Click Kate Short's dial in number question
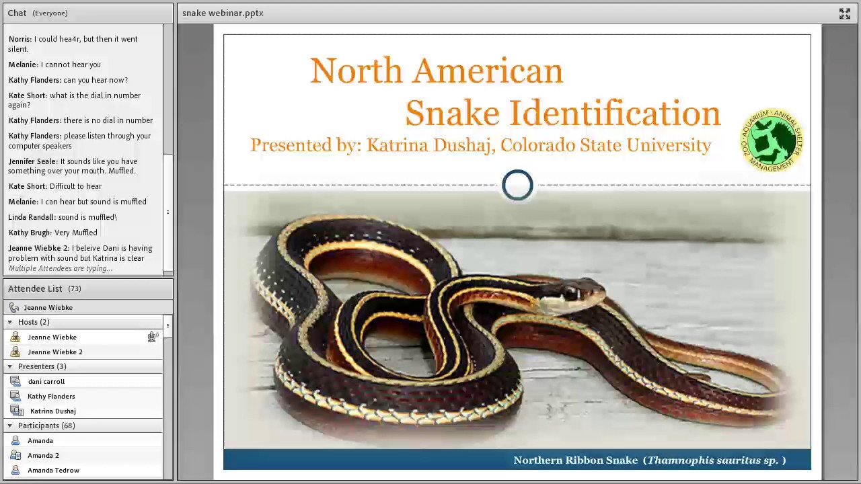861x484 pixels. pos(75,100)
